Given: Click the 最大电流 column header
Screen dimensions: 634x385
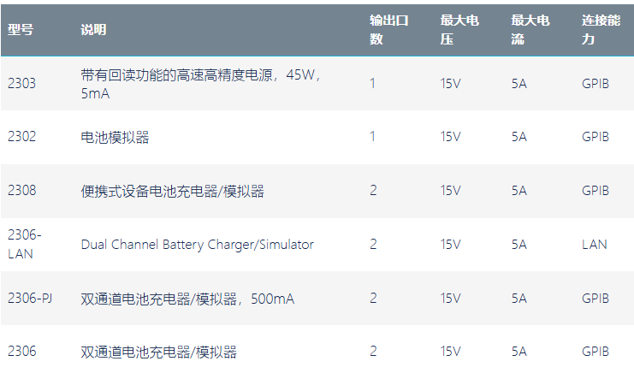Looking at the screenshot, I should point(530,30).
